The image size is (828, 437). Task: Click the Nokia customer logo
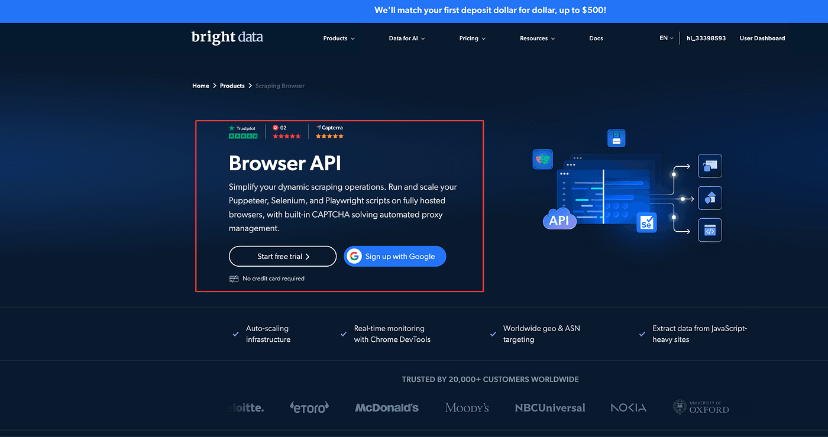(628, 407)
